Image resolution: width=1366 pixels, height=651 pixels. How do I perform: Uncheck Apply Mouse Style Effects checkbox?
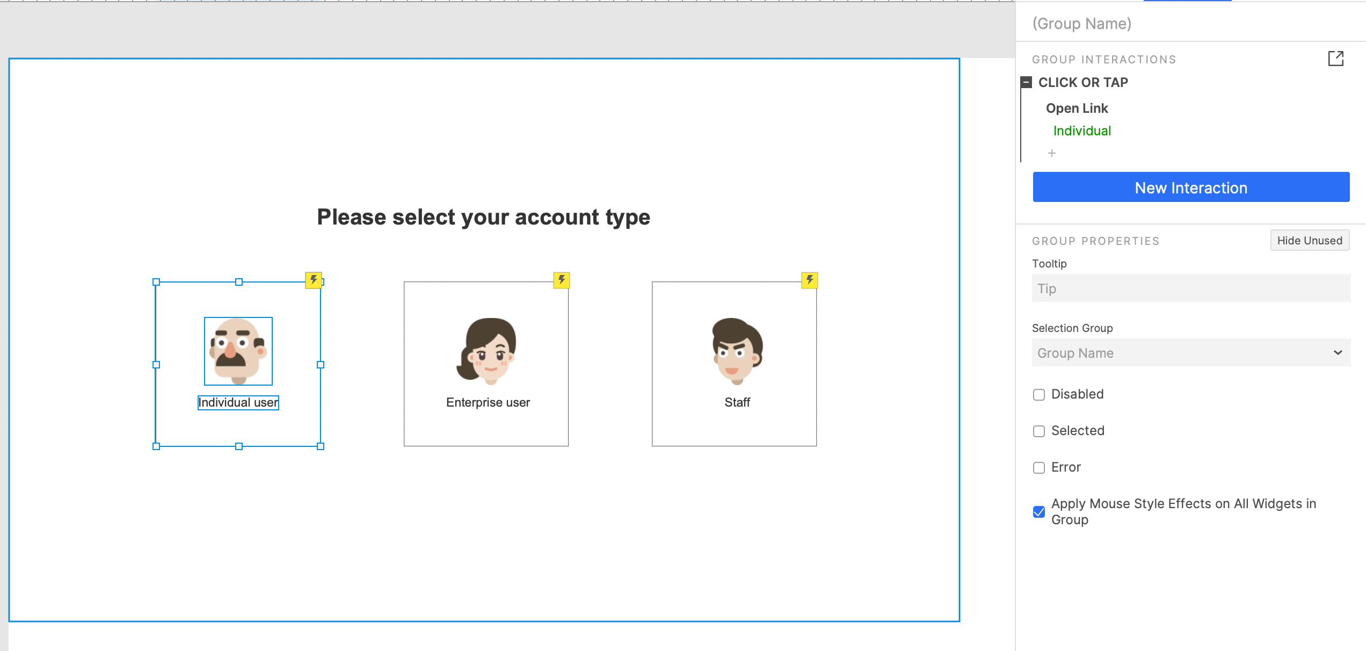pos(1039,512)
